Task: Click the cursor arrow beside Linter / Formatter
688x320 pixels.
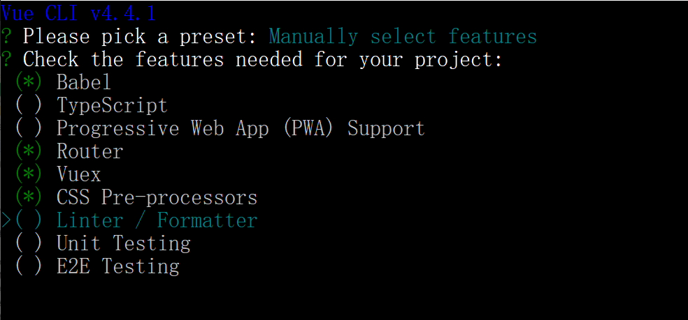Action: click(x=6, y=220)
